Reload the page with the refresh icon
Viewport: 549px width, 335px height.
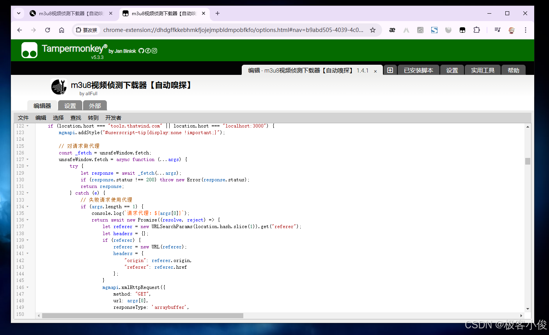pos(48,30)
